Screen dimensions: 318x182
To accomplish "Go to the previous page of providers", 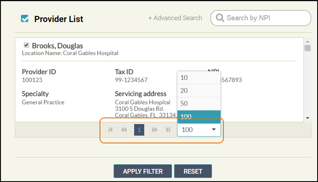I will 124,130.
